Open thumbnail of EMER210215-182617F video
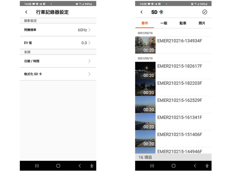Viewport: 231px width, 171px height. click(145, 70)
